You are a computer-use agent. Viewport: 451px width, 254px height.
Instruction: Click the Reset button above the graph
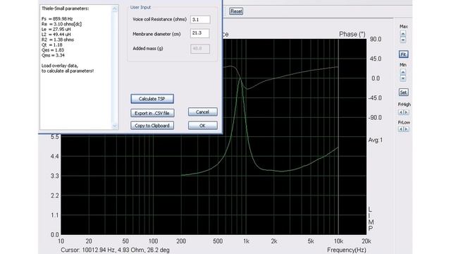pyautogui.click(x=236, y=11)
